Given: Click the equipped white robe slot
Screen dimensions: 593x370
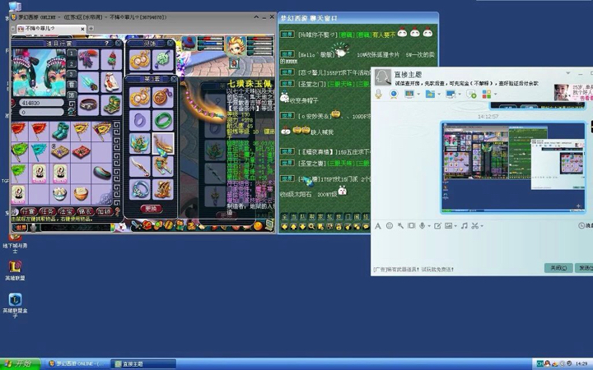Looking at the screenshot, I should tap(111, 82).
